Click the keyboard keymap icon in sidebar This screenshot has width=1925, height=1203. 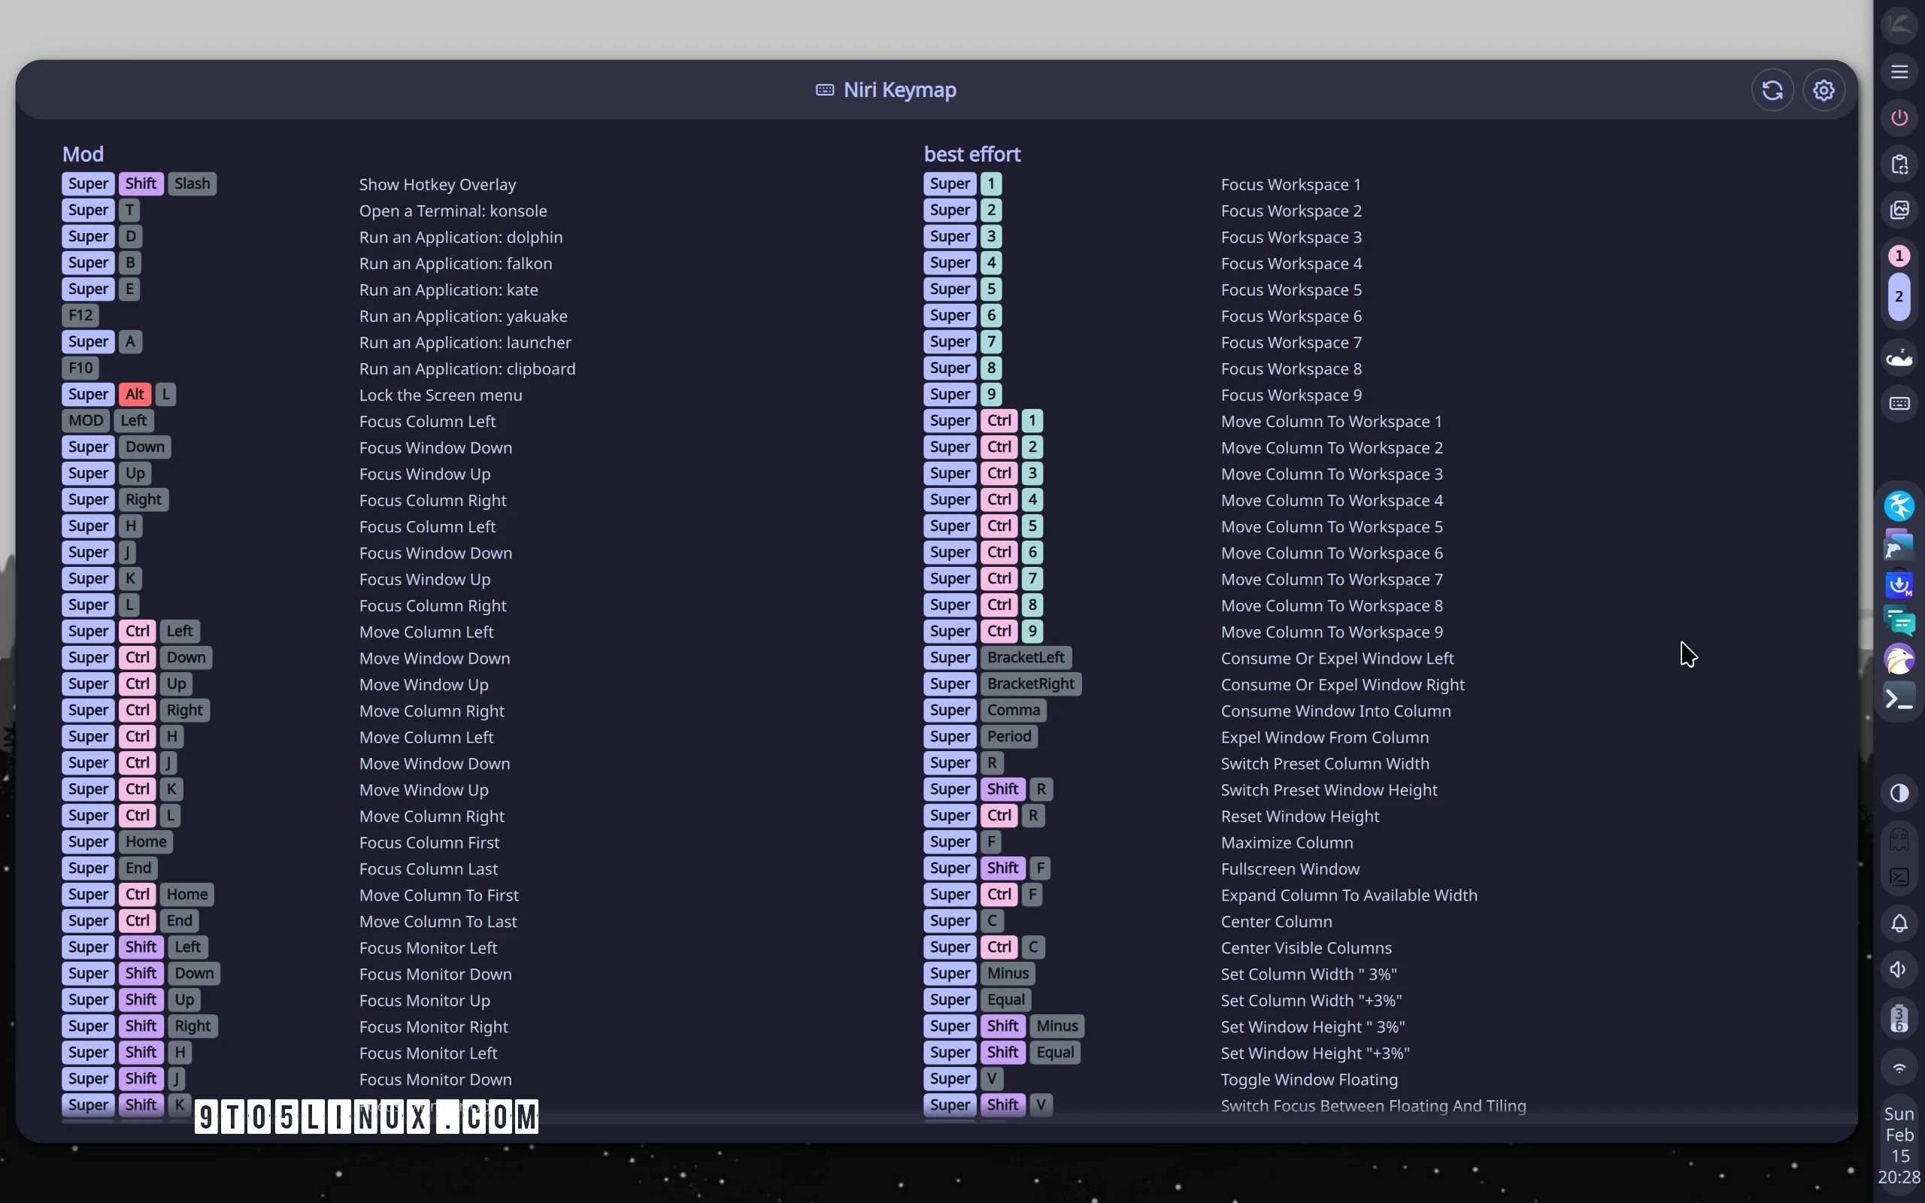1899,404
